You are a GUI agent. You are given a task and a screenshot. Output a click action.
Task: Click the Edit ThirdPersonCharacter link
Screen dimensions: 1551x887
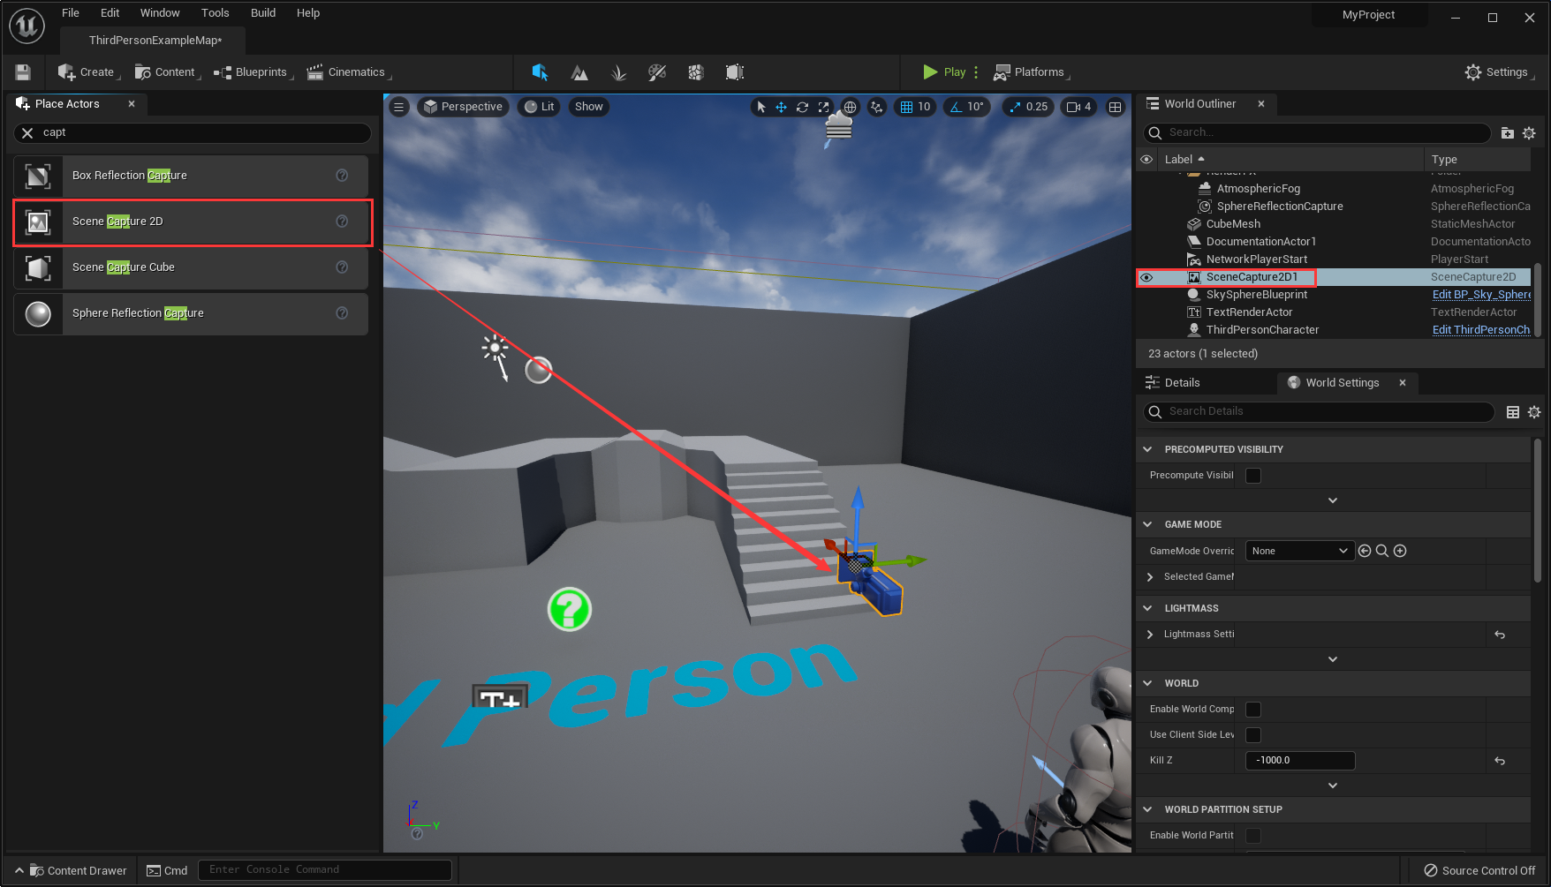click(x=1481, y=329)
